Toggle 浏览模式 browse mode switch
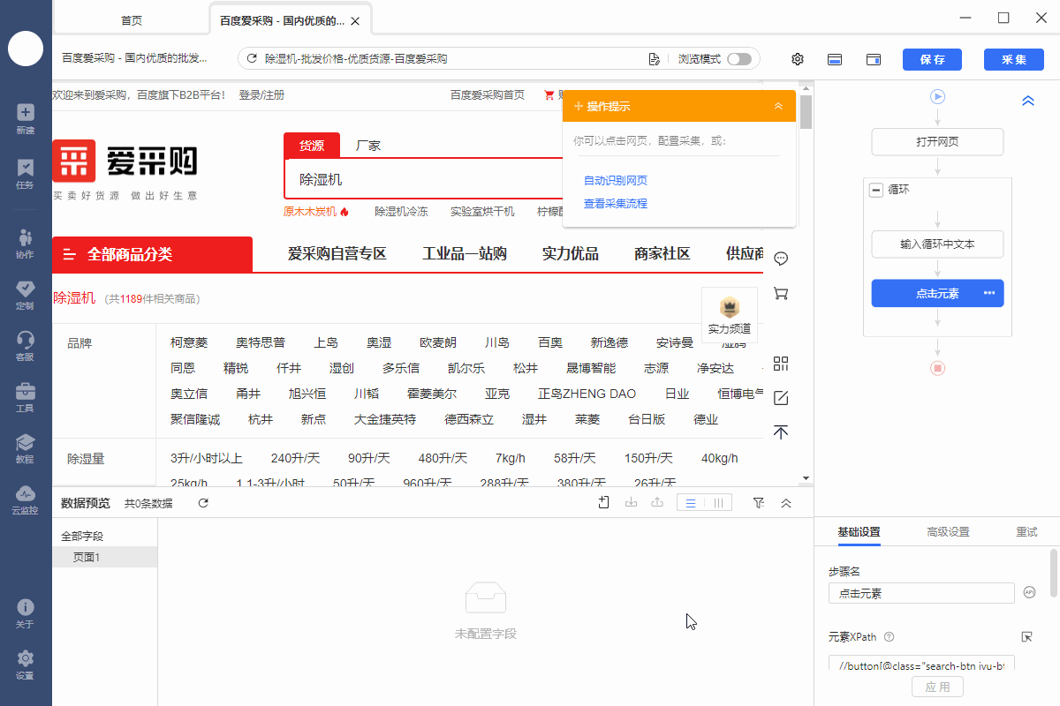 [x=739, y=59]
